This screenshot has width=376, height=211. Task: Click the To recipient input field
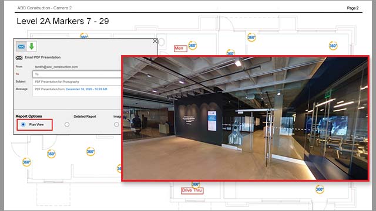point(77,74)
